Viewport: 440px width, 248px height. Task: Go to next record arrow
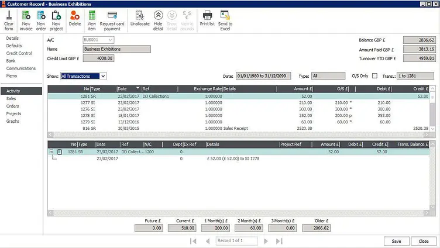(266, 241)
